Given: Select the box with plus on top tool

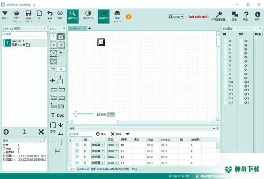Looking at the screenshot, I should coord(60,80).
